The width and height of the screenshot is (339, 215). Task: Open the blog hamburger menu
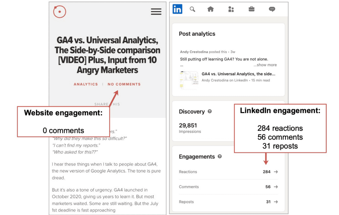tap(156, 12)
